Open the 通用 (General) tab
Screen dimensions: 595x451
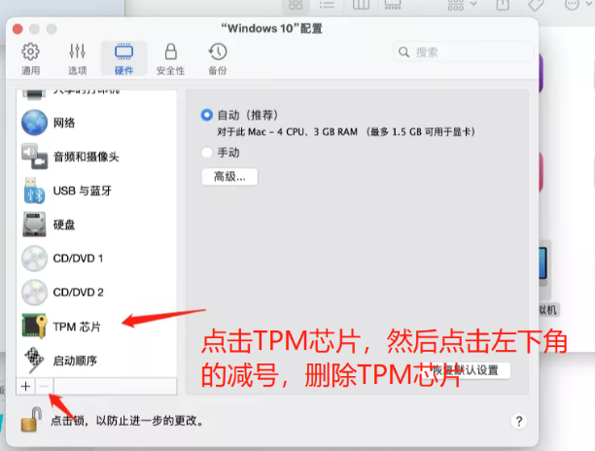(30, 58)
